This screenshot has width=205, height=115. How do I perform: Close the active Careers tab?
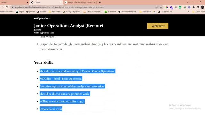[x=61, y=2]
